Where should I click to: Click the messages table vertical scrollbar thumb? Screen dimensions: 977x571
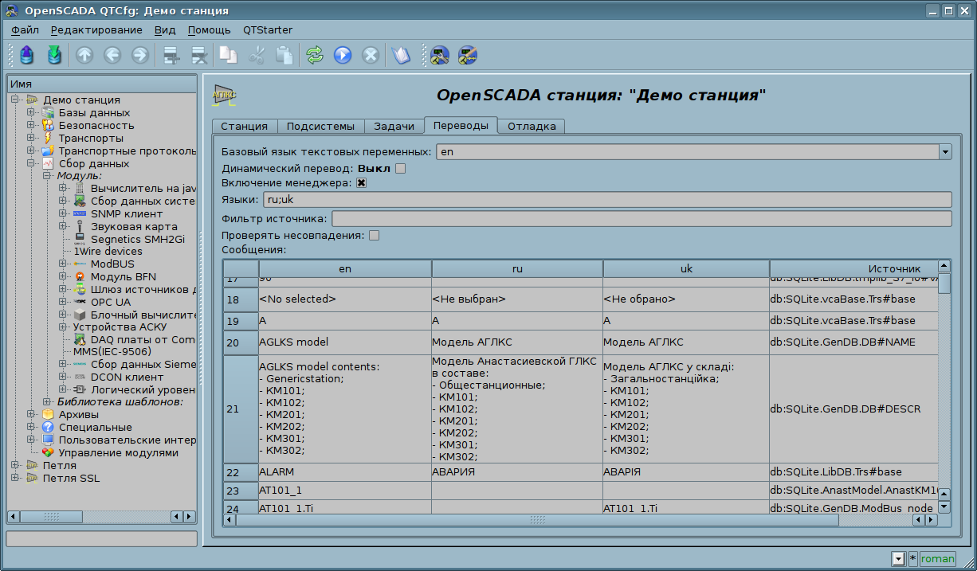(x=944, y=284)
